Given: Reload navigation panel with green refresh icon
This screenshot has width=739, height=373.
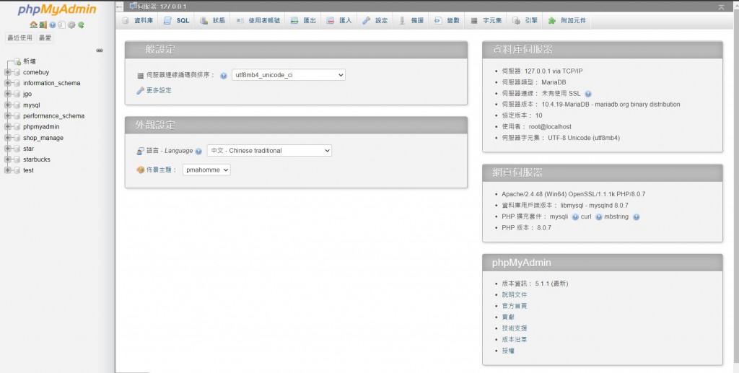Looking at the screenshot, I should 81,25.
